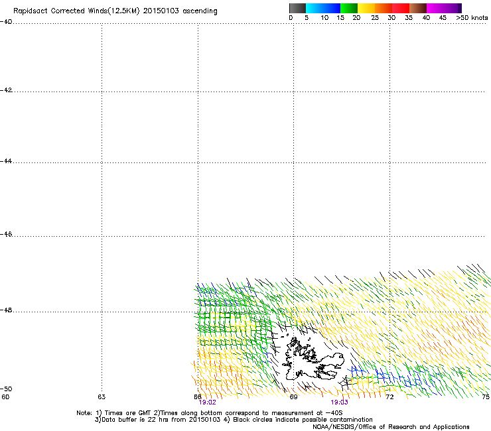This screenshot has width=491, height=431.
Task: Pick the red 30-35 knots legend segment
Action: 401,8
